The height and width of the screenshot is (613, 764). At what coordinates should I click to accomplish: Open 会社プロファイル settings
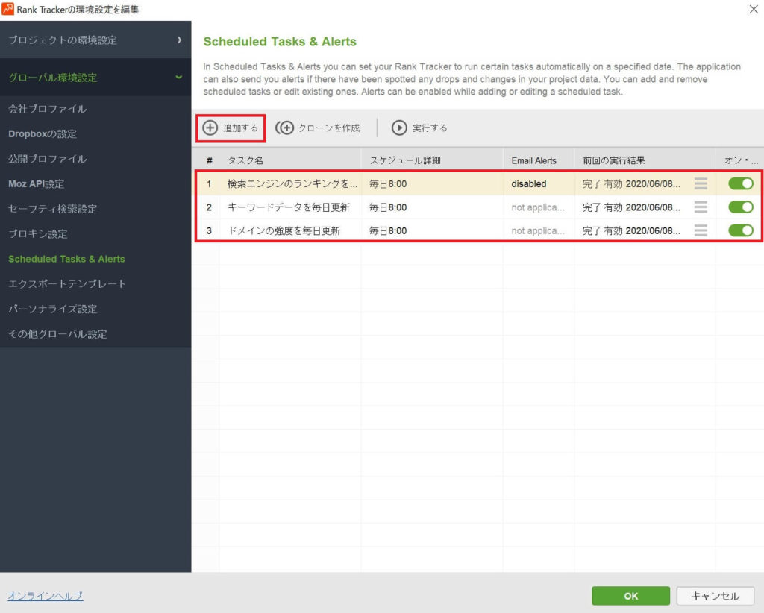(47, 109)
